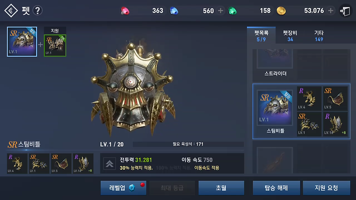356x200 pixels.
Task: Select the 스트라이더 pet entry
Action: coord(275,64)
